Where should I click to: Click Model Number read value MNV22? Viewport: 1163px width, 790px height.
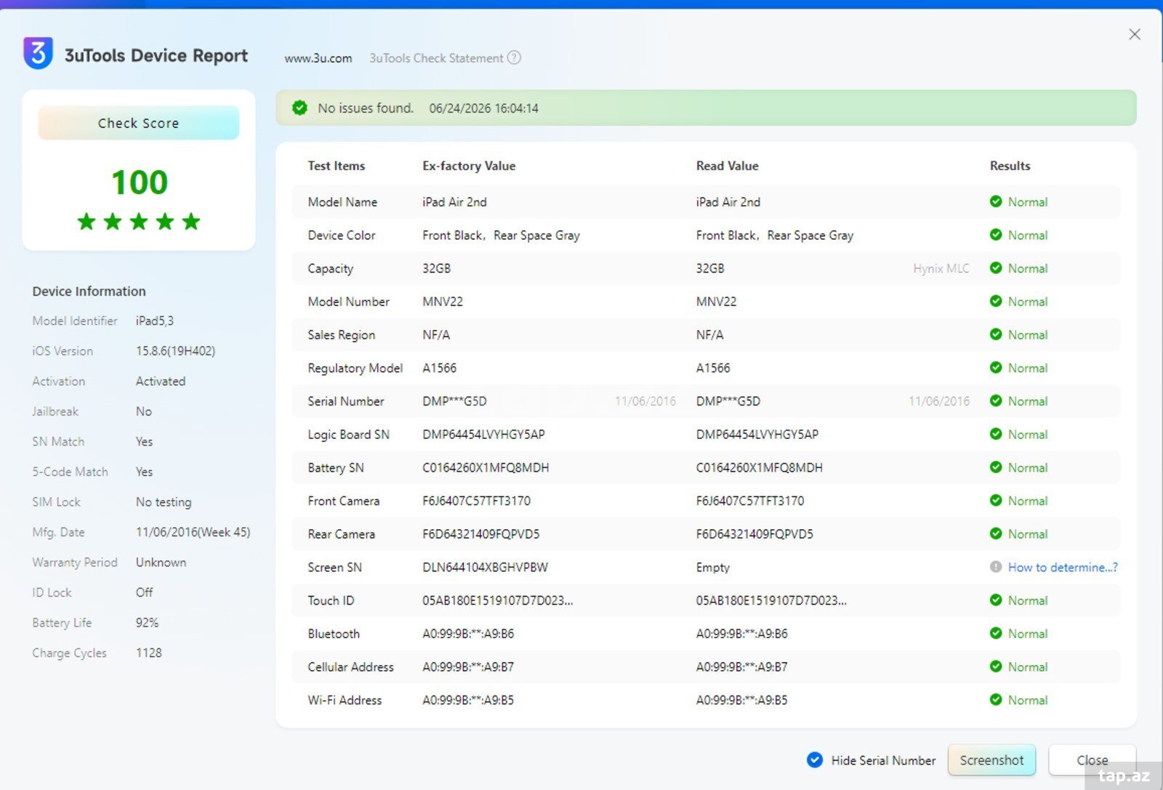(x=717, y=302)
